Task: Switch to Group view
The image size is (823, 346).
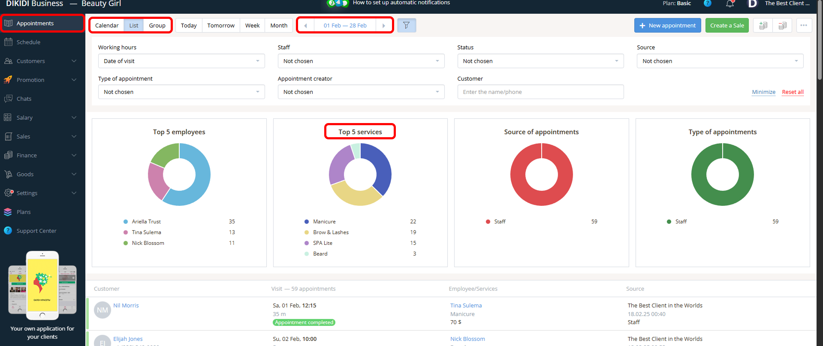Action: pos(157,25)
